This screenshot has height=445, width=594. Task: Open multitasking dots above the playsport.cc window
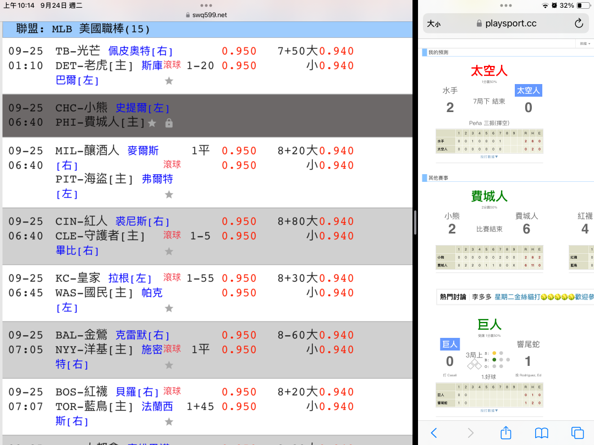[506, 5]
